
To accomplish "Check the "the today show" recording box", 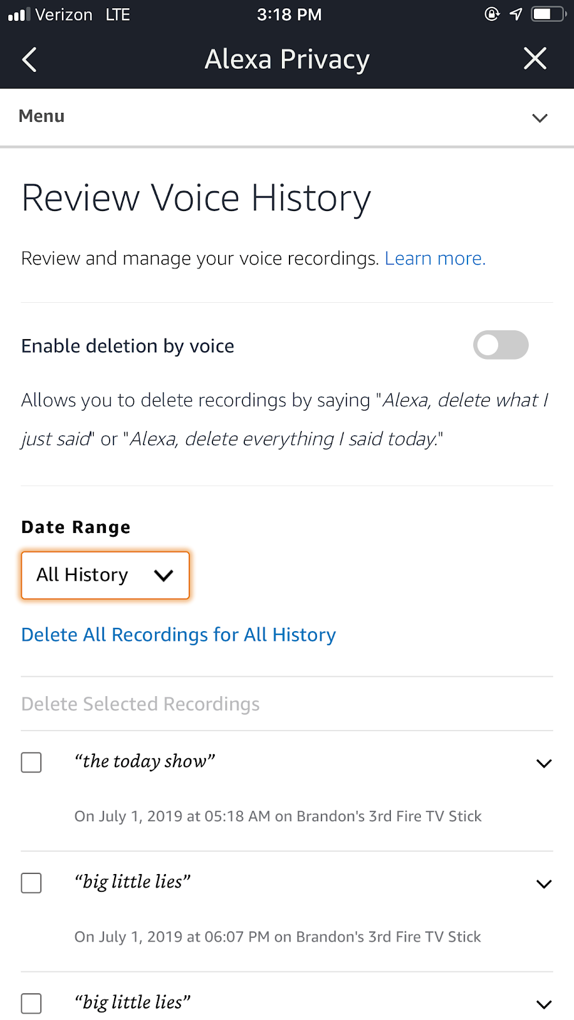I will [31, 762].
